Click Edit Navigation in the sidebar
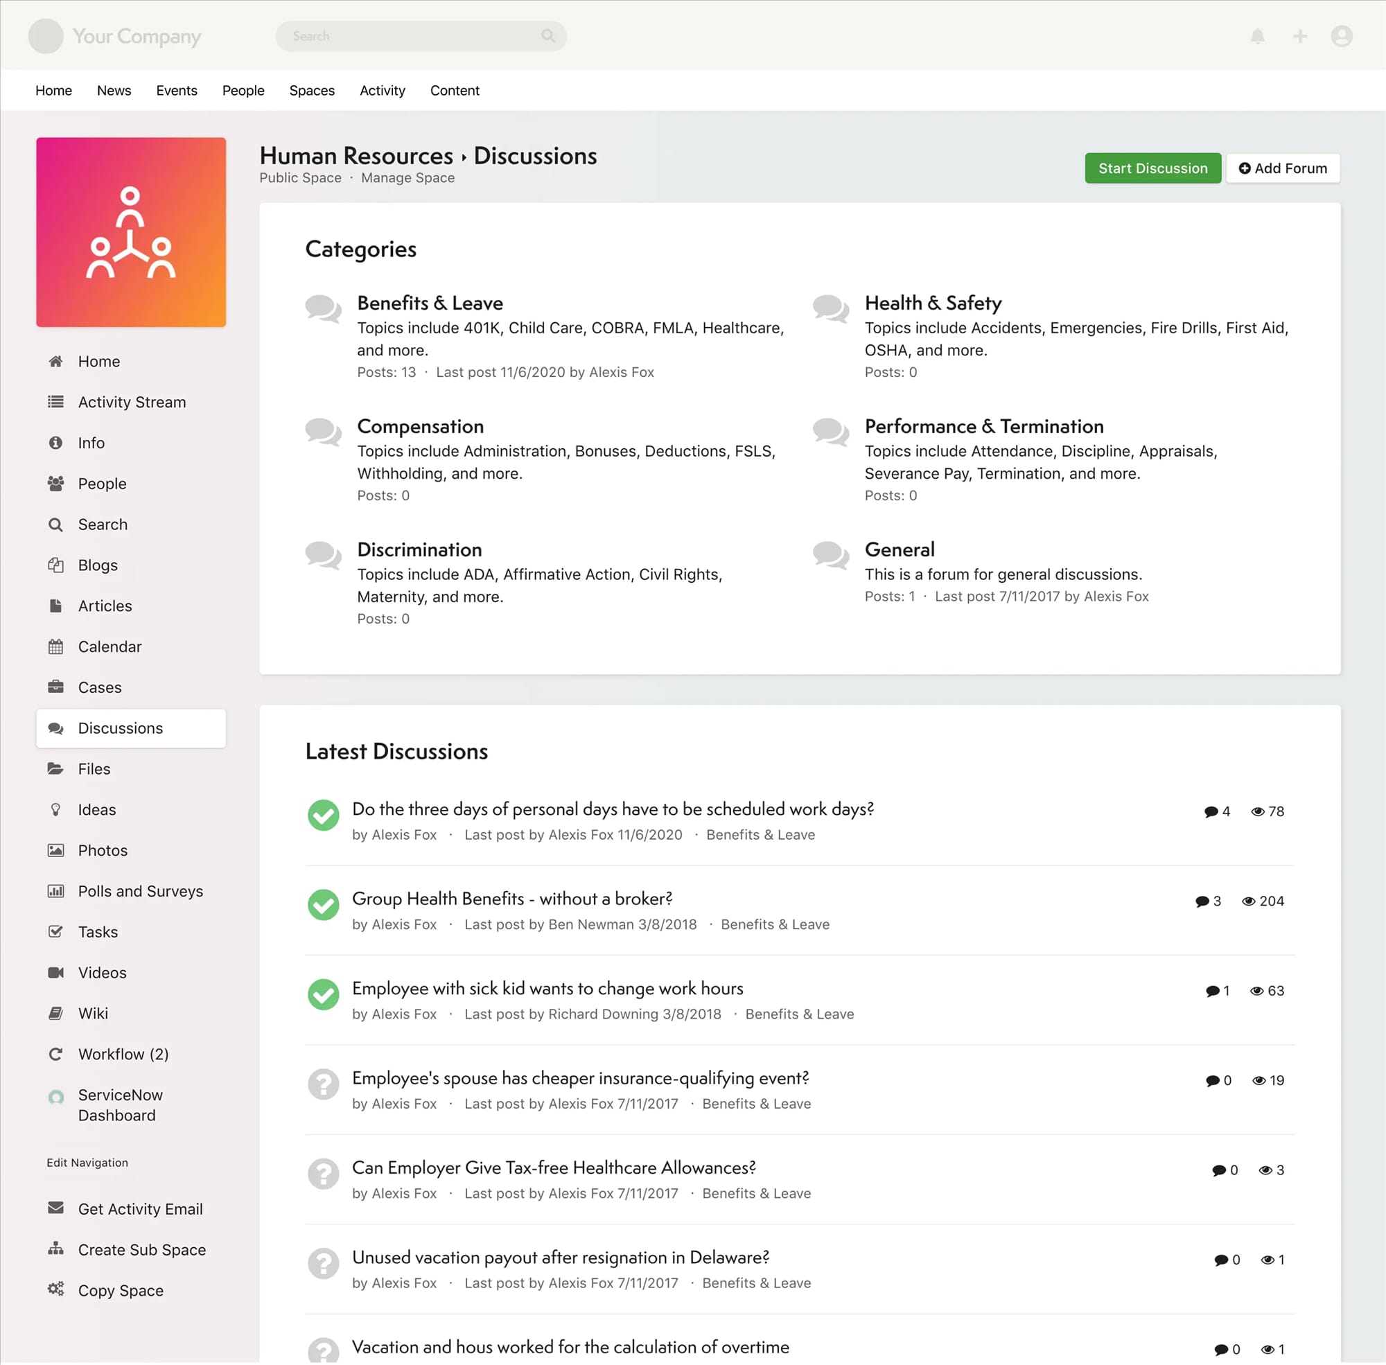The height and width of the screenshot is (1365, 1386). tap(87, 1162)
